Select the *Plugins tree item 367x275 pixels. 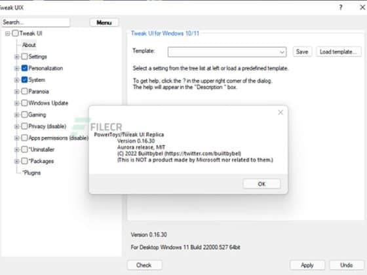coord(31,173)
